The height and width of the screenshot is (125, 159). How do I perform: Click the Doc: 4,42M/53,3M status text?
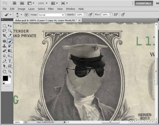click(45, 122)
